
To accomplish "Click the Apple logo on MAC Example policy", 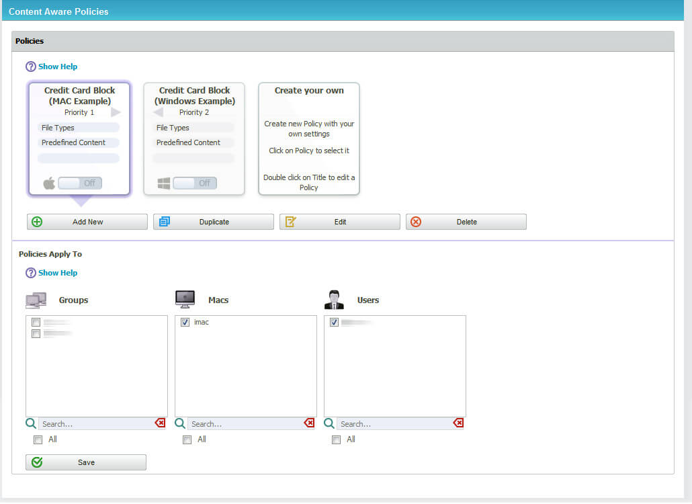I will pos(49,183).
